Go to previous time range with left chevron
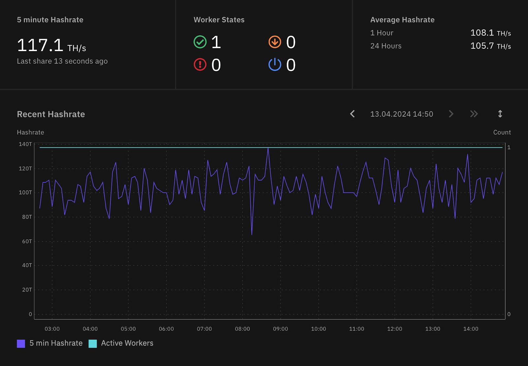Viewport: 528px width, 366px height. click(x=352, y=114)
